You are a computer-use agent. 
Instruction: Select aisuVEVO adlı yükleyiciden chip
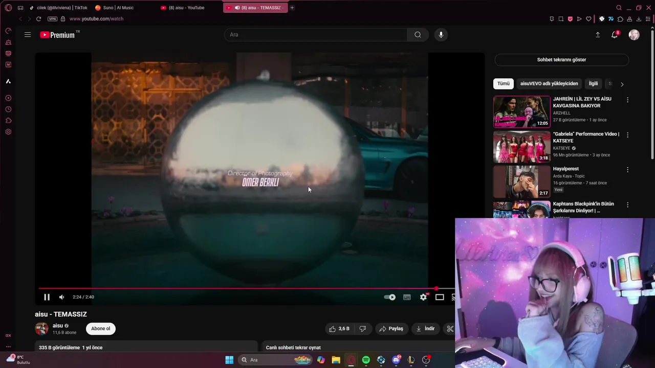[549, 84]
